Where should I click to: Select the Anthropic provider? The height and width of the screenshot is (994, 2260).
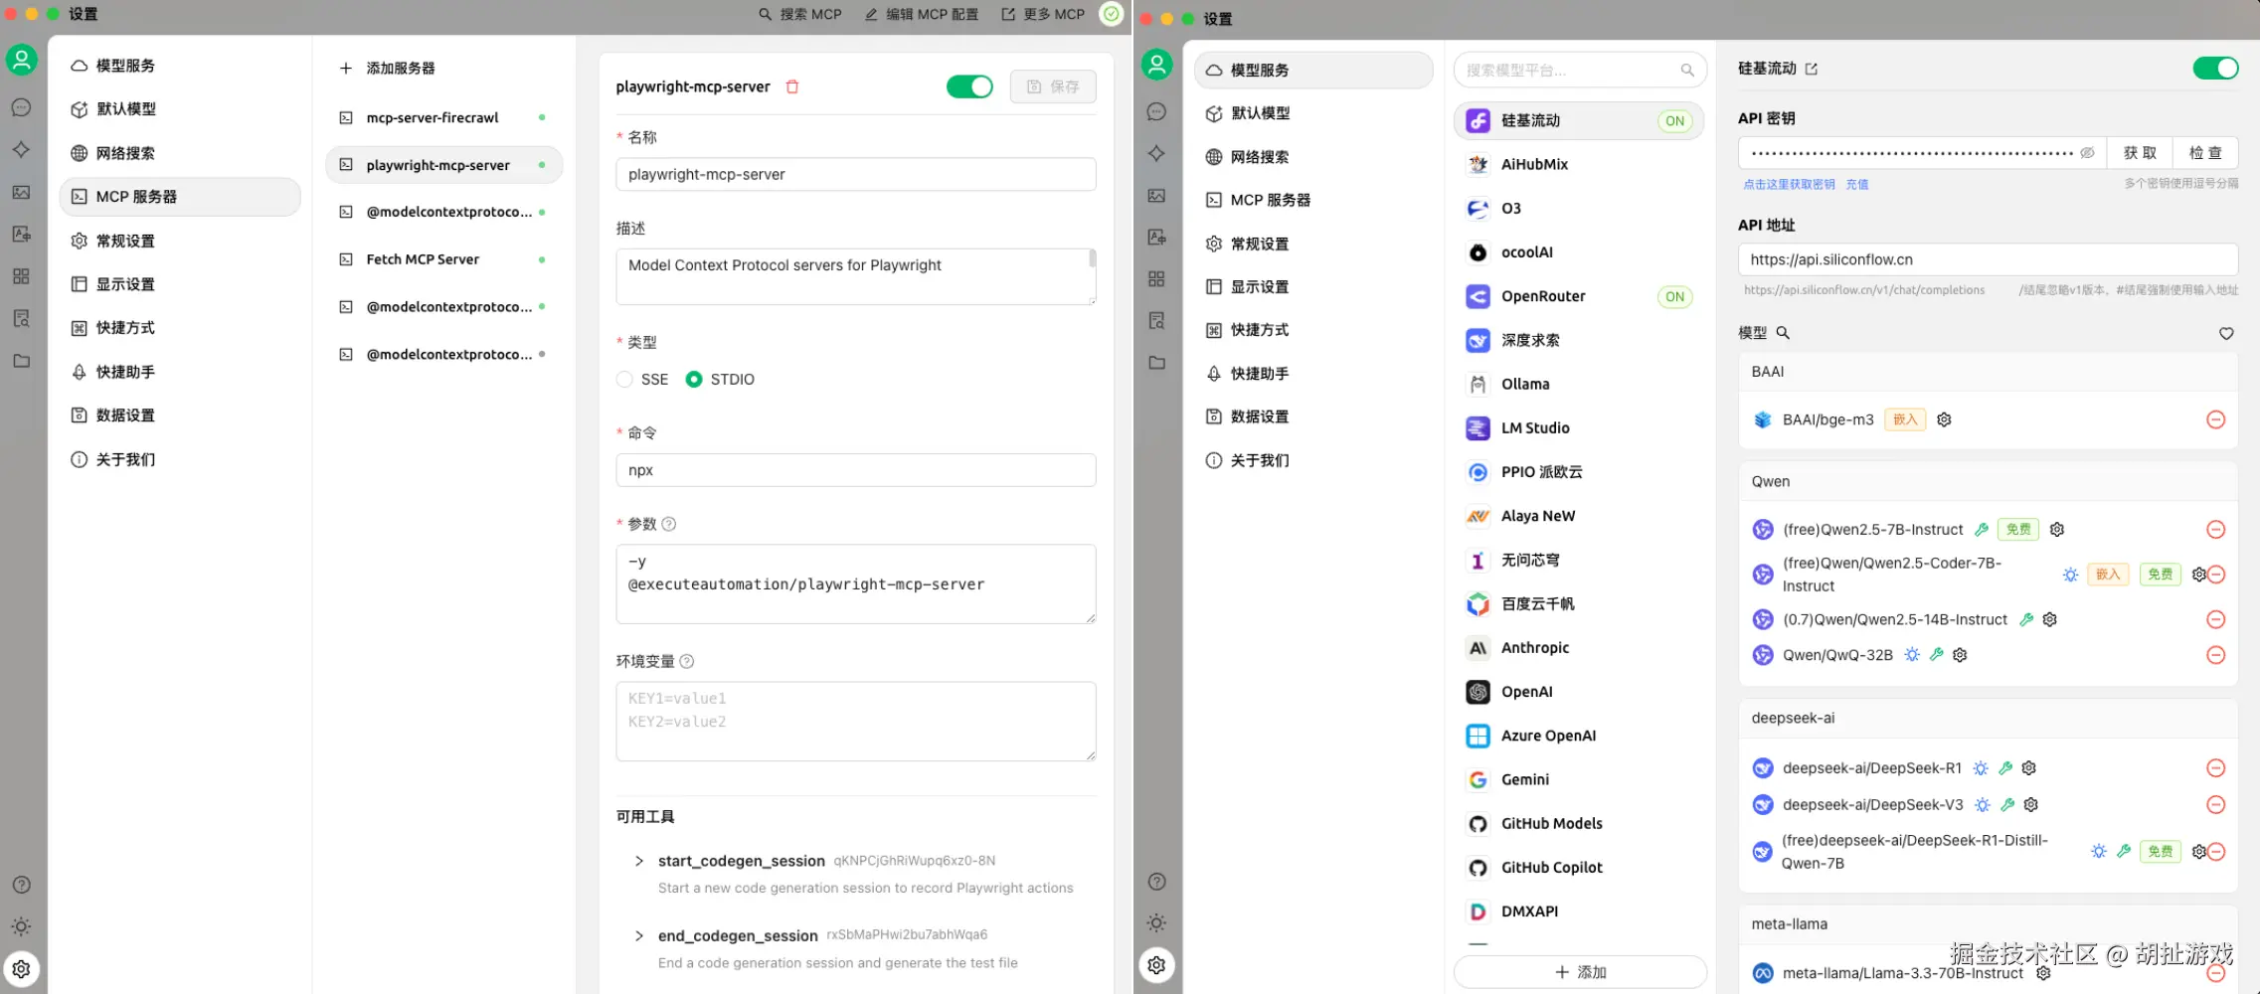click(x=1579, y=648)
